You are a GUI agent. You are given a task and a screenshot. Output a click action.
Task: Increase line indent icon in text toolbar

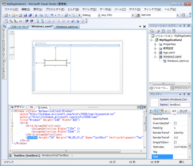point(32,21)
